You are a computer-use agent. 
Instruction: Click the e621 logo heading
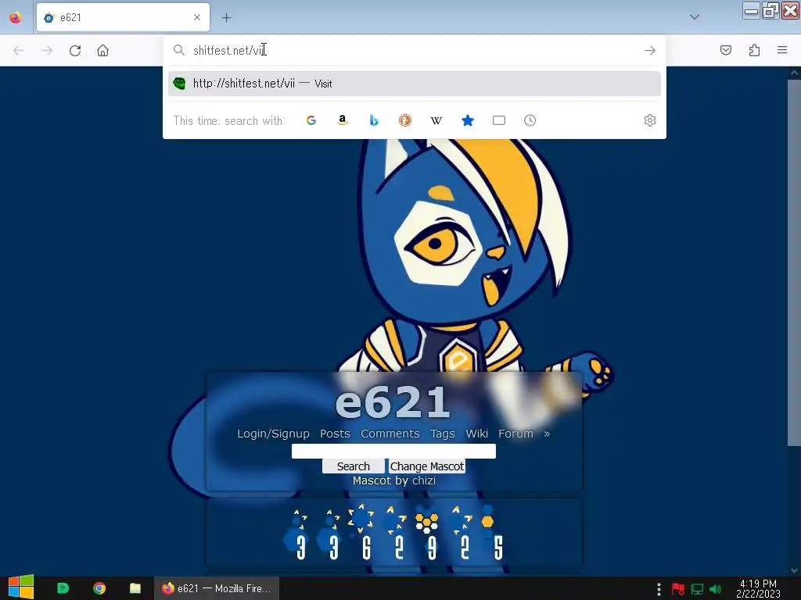click(x=393, y=402)
